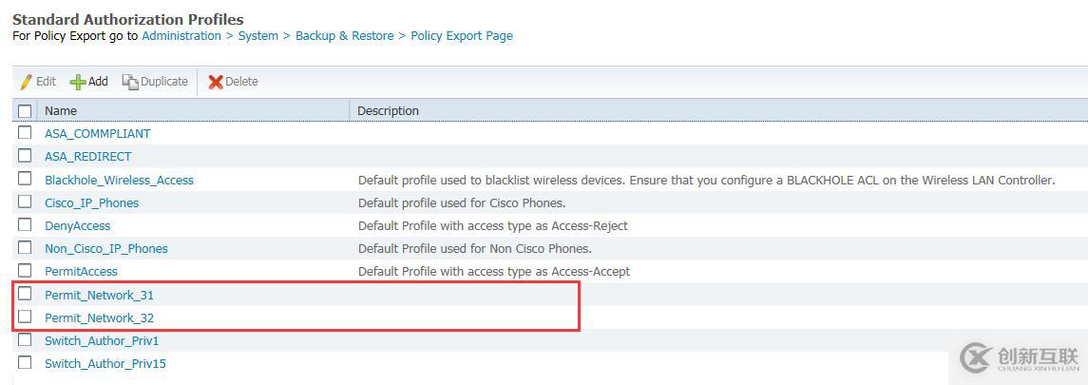Go to Backup & Restore link
The image size is (1088, 385).
tap(344, 36)
